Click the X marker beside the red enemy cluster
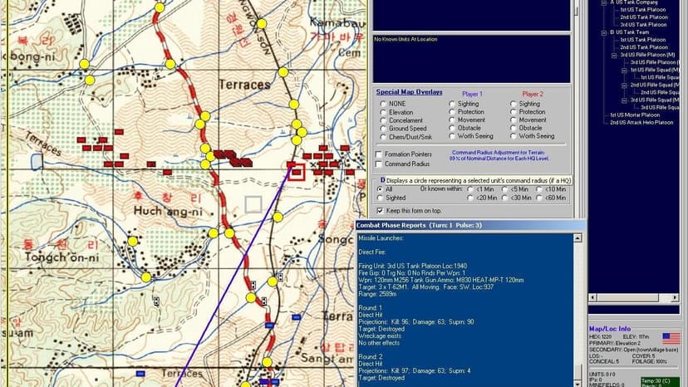 (x=312, y=165)
